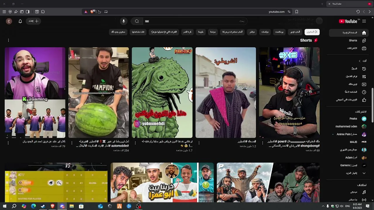Screen dimensions: 374x210
Task: Select the 'watched' (تمّت مشاهدتها) filter chip
Action: click(138, 32)
